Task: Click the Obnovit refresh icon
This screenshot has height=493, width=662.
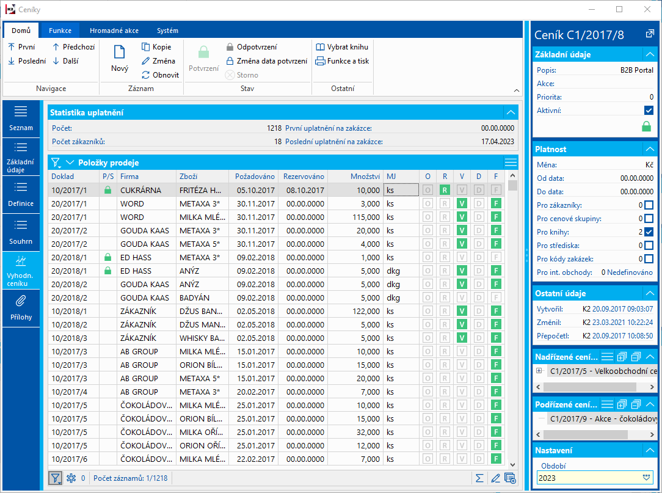Action: tap(146, 75)
